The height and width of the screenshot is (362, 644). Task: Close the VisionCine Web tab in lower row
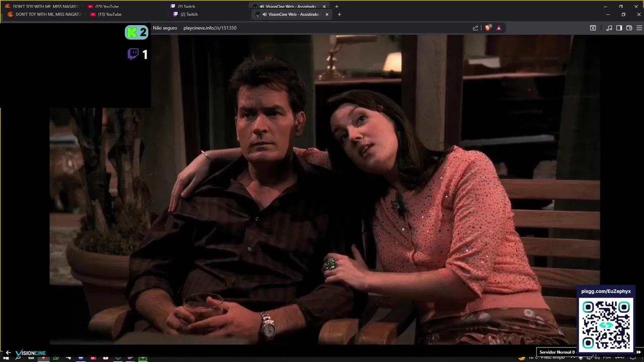click(327, 15)
